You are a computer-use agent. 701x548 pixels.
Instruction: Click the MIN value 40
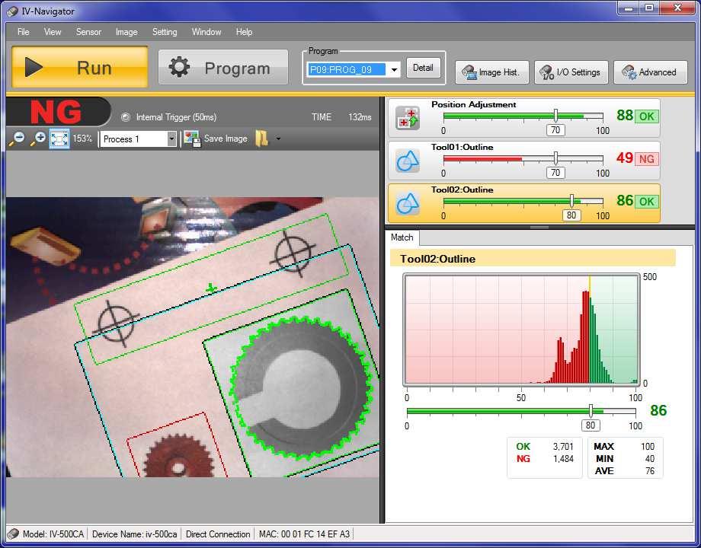650,459
